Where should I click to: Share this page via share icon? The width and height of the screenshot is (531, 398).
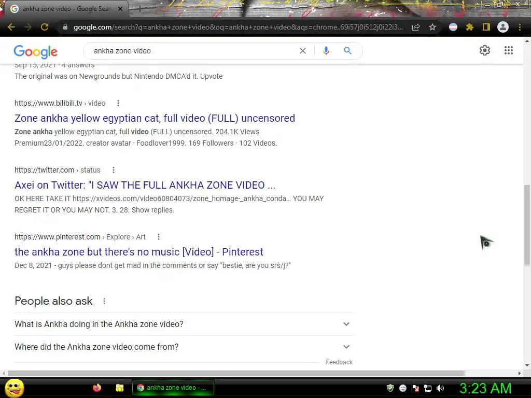pos(416,27)
